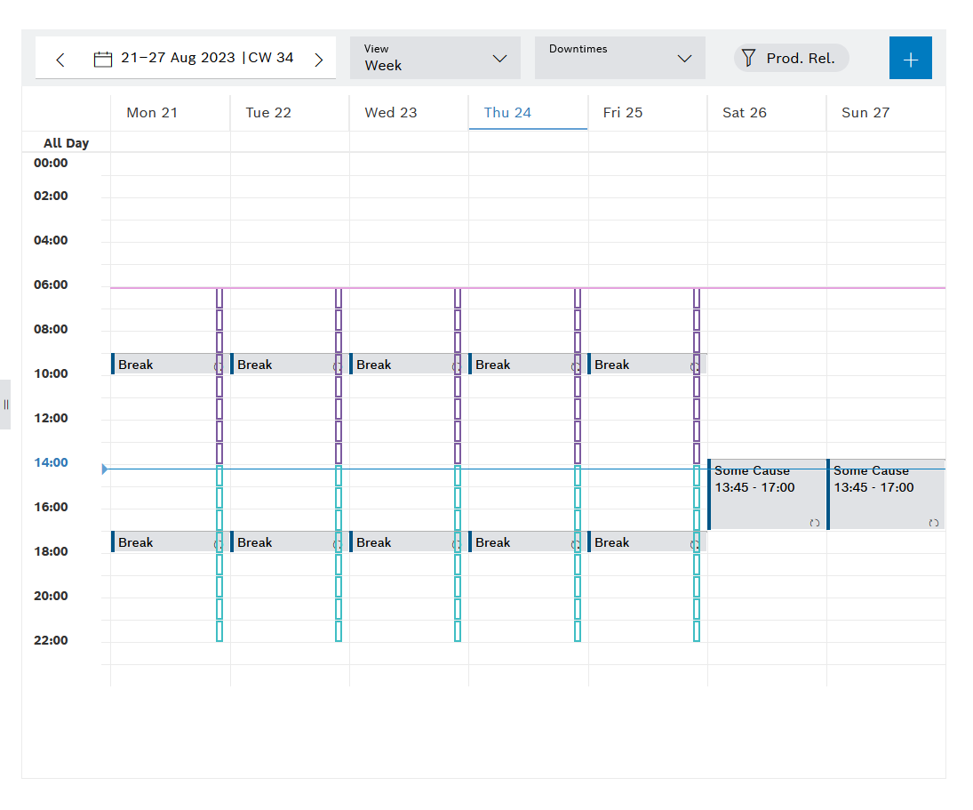Go to previous week using left chevron
Image resolution: width=973 pixels, height=810 pixels.
tap(60, 58)
